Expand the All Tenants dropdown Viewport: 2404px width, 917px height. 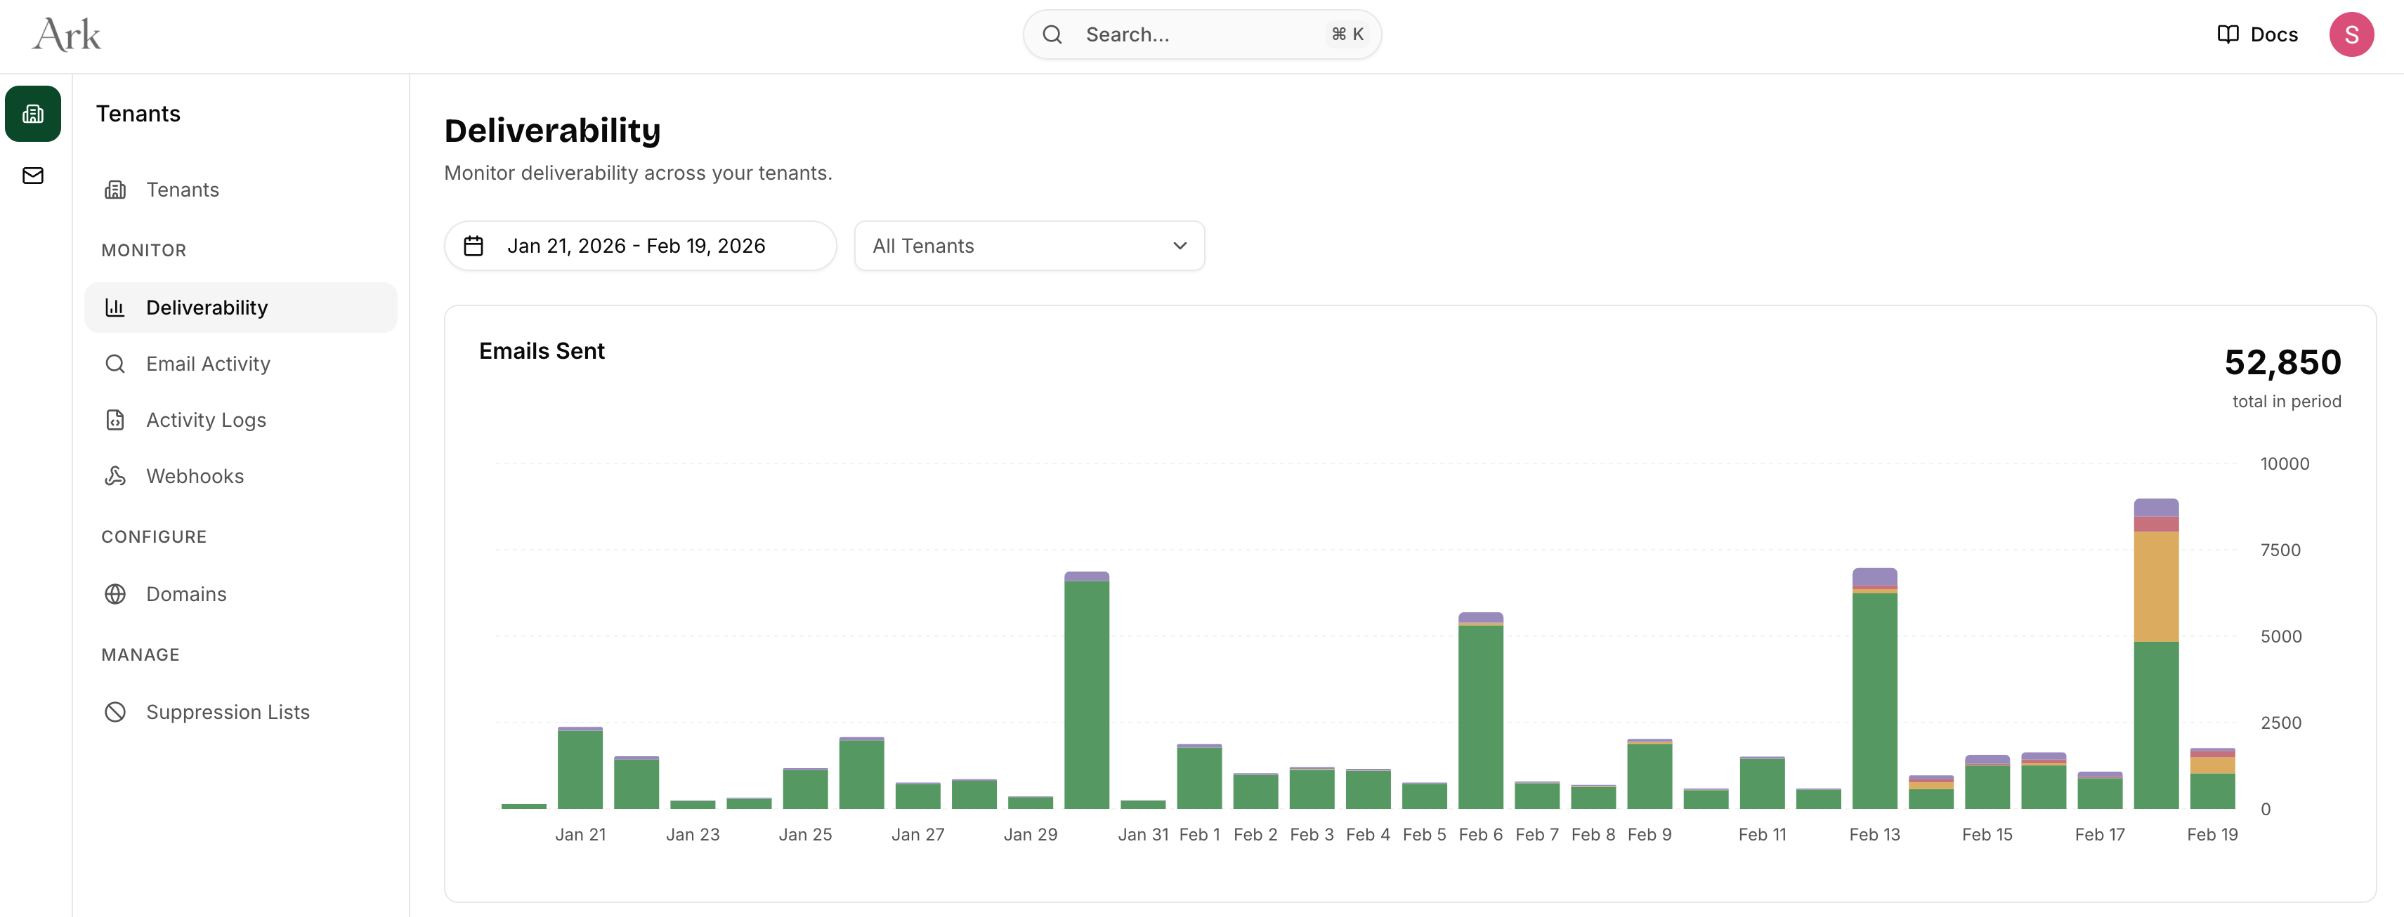pos(1028,246)
